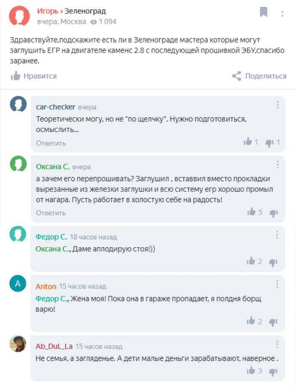The image size is (295, 387).
Task: Bookmark Игорь's post with the bookmark icon
Action: point(264,12)
